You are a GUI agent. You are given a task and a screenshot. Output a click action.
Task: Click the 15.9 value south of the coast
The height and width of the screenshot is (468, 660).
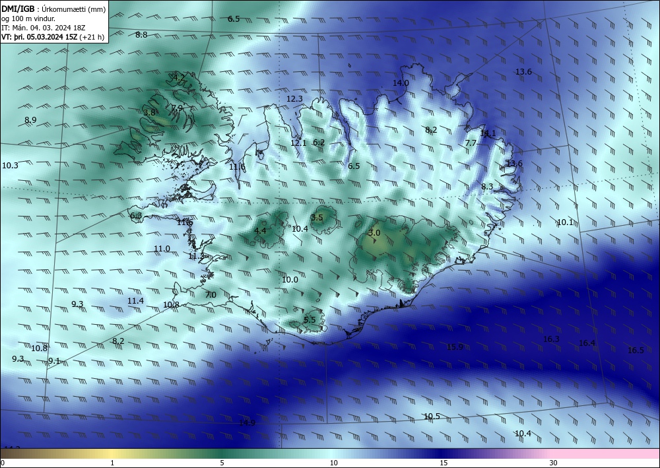455,347
